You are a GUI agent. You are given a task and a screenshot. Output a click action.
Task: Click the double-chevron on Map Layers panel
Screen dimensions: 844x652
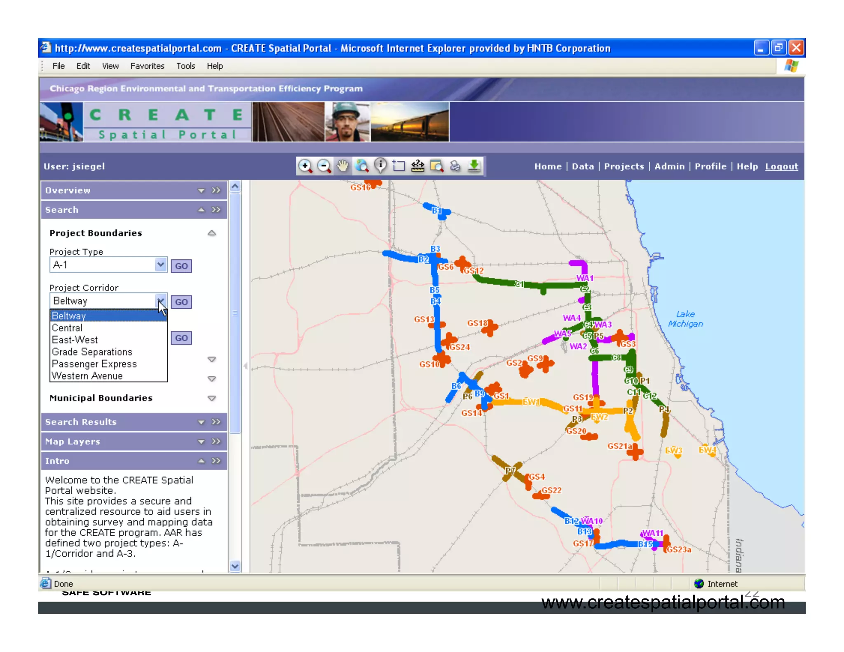coord(216,441)
